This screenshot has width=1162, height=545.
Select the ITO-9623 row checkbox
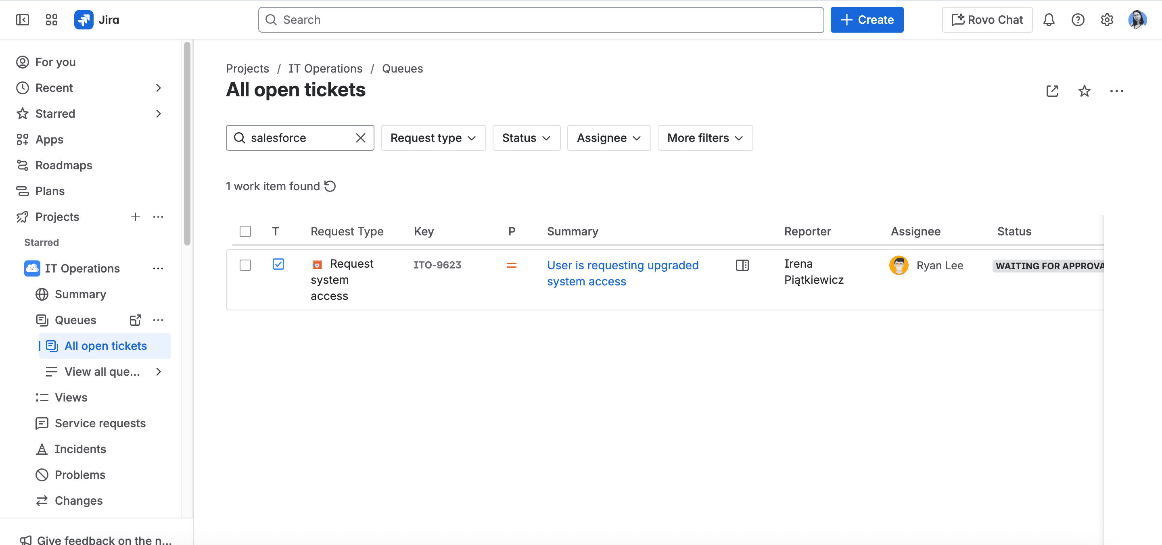pos(245,265)
